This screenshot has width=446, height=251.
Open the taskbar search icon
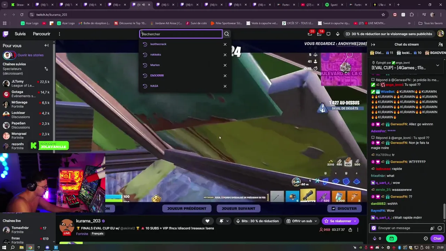[13, 248]
